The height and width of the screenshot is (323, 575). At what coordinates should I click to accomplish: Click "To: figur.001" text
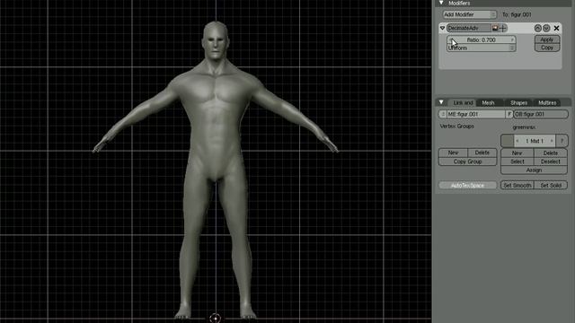click(x=517, y=14)
